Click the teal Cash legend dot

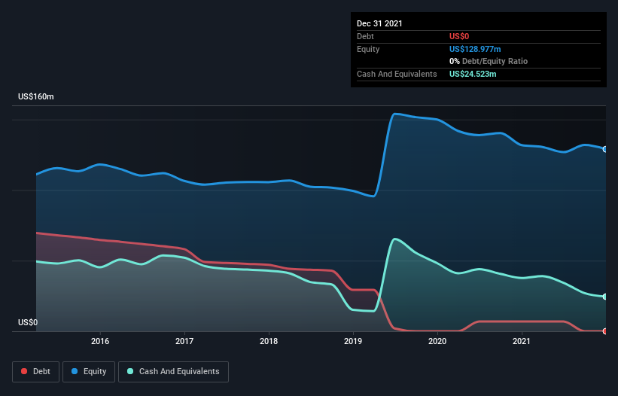(x=130, y=371)
